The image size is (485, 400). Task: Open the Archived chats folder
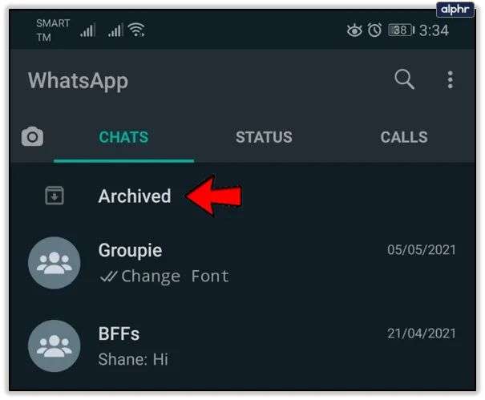242,196
